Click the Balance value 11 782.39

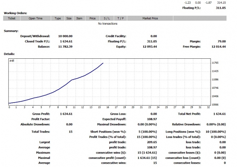(x=65, y=46)
